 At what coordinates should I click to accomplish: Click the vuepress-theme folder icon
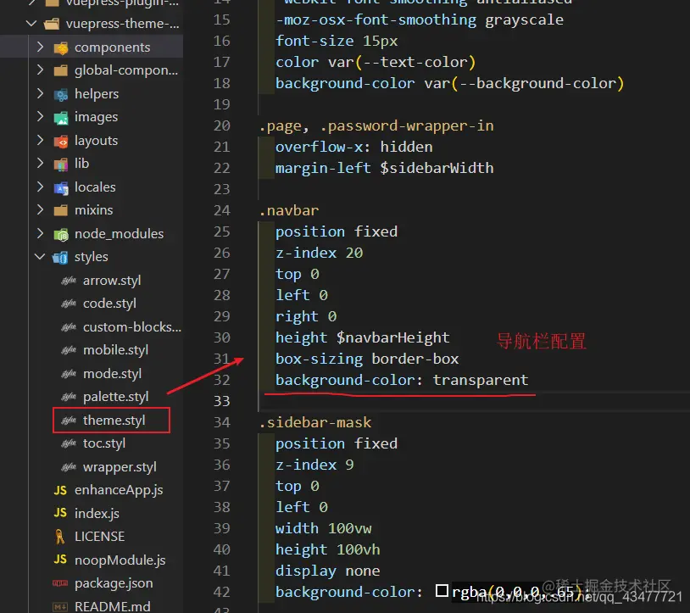pyautogui.click(x=52, y=24)
